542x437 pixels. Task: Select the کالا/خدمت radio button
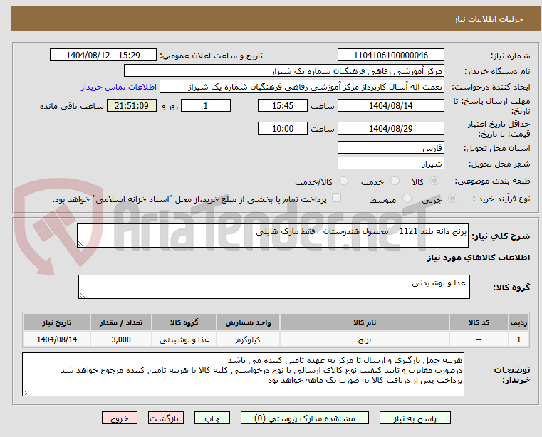coord(343,181)
